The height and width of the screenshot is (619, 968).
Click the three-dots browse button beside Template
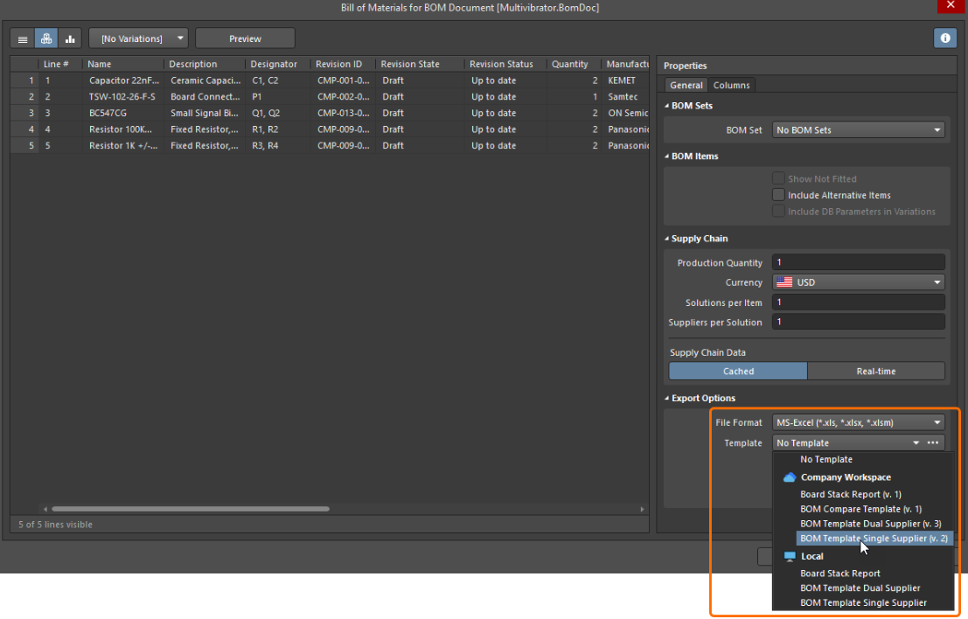pyautogui.click(x=934, y=443)
